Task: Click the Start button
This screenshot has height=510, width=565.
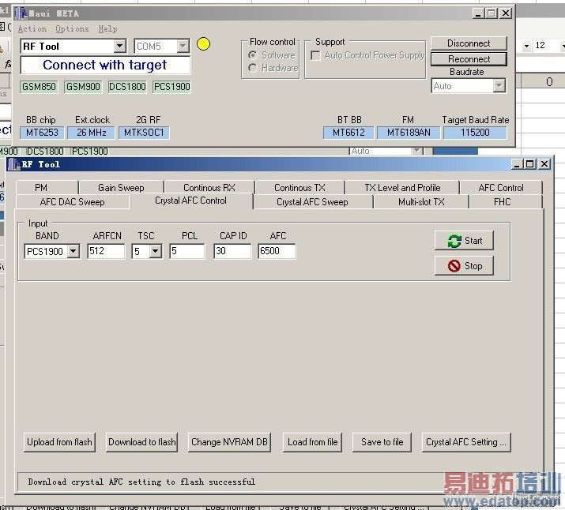Action: coord(464,241)
